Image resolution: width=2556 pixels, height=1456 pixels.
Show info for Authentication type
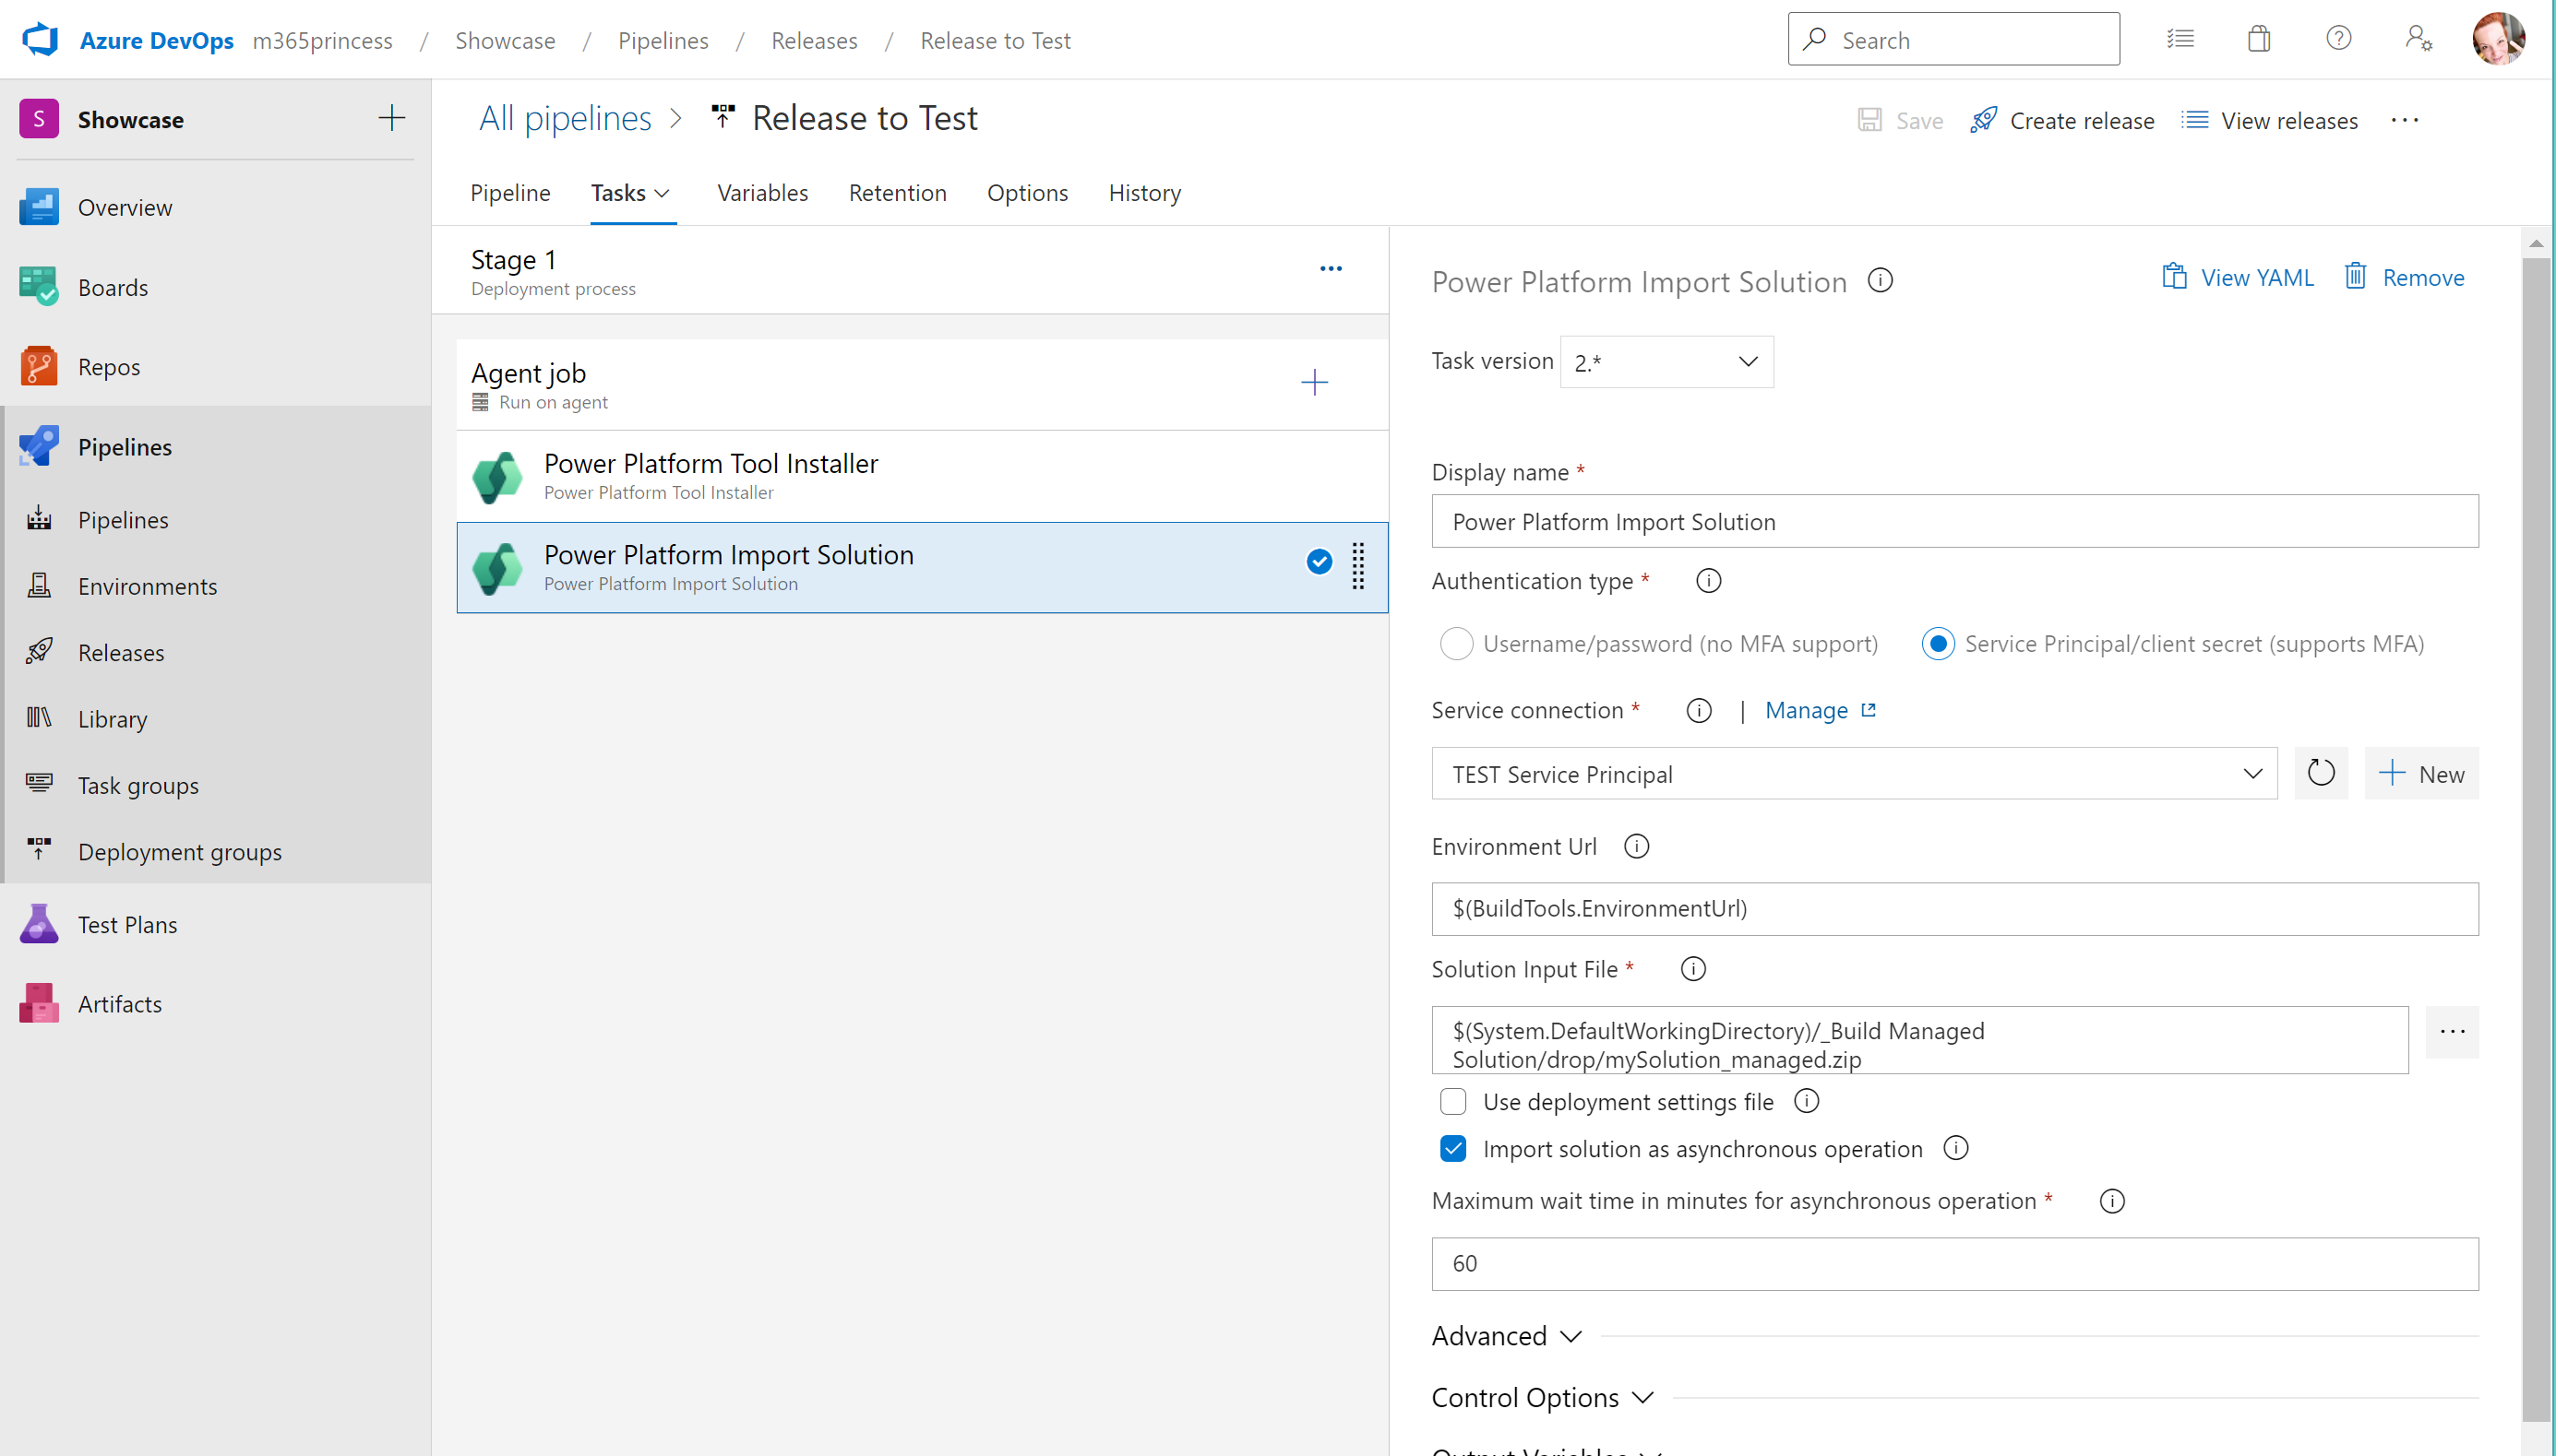tap(1709, 581)
